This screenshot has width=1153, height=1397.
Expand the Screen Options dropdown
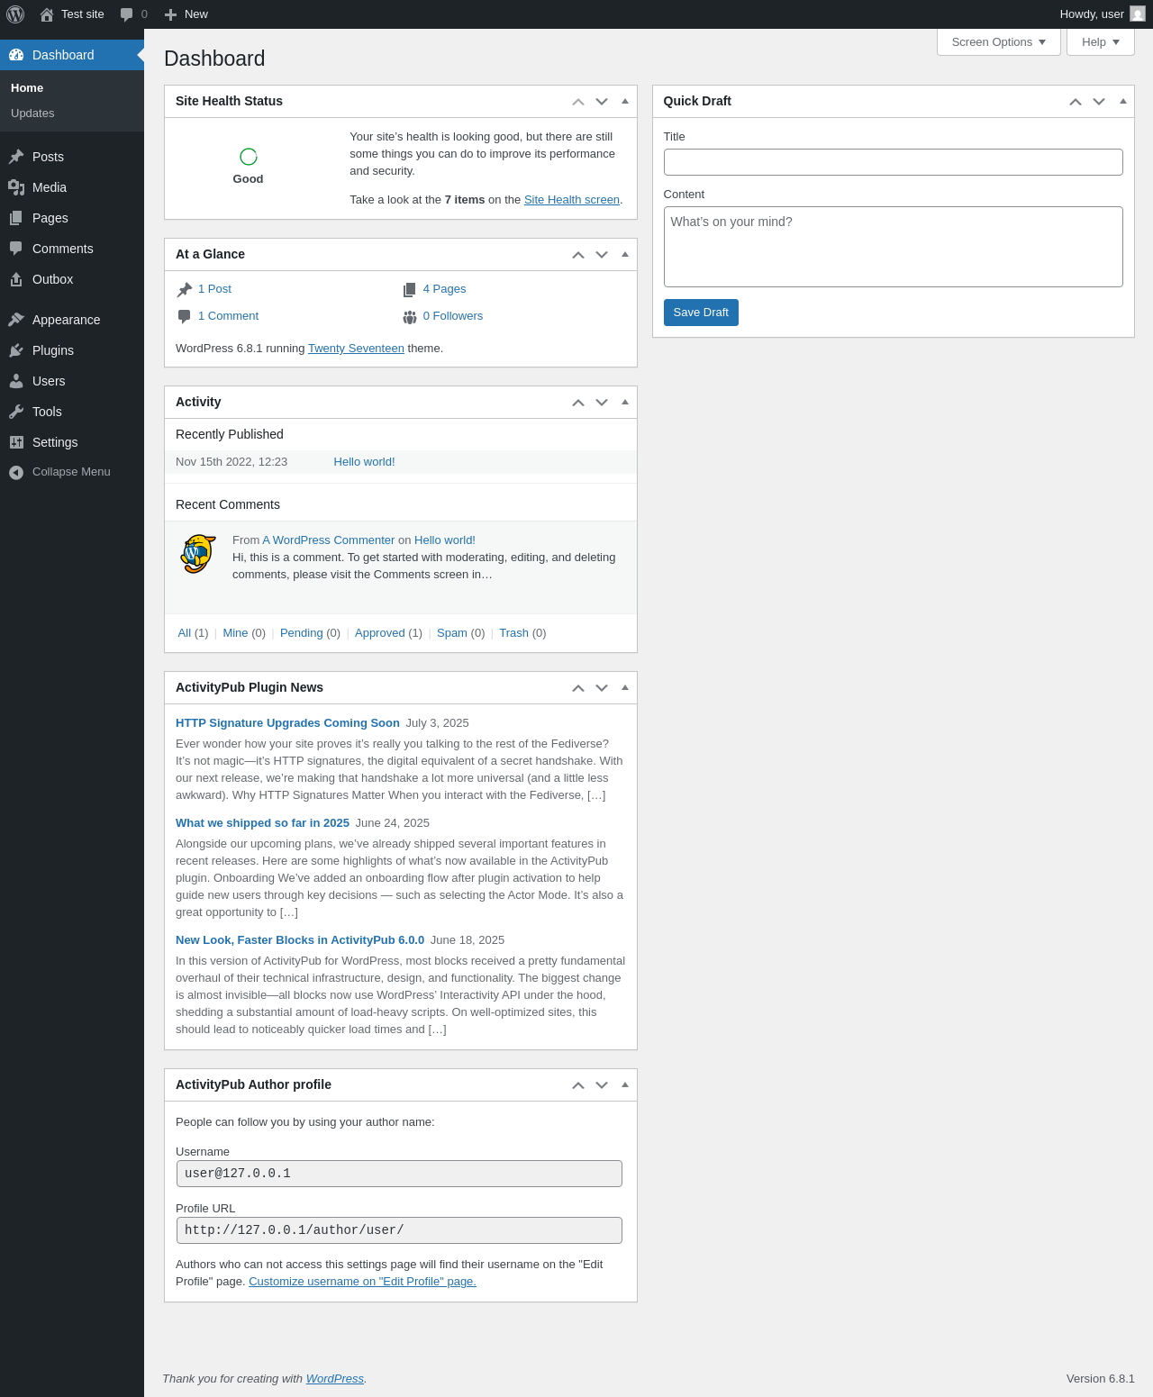[999, 42]
